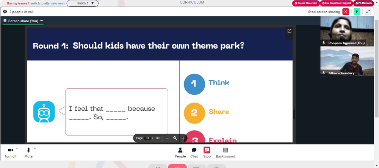This screenshot has width=379, height=168.
Task: Open slide in new window icon
Action: click(x=289, y=31)
